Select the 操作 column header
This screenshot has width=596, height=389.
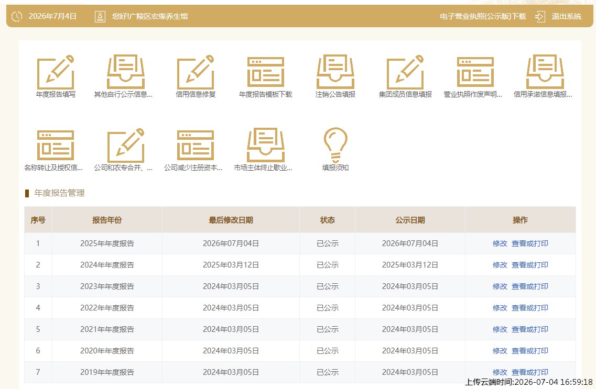(x=520, y=220)
